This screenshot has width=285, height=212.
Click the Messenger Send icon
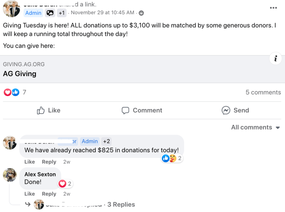226,110
